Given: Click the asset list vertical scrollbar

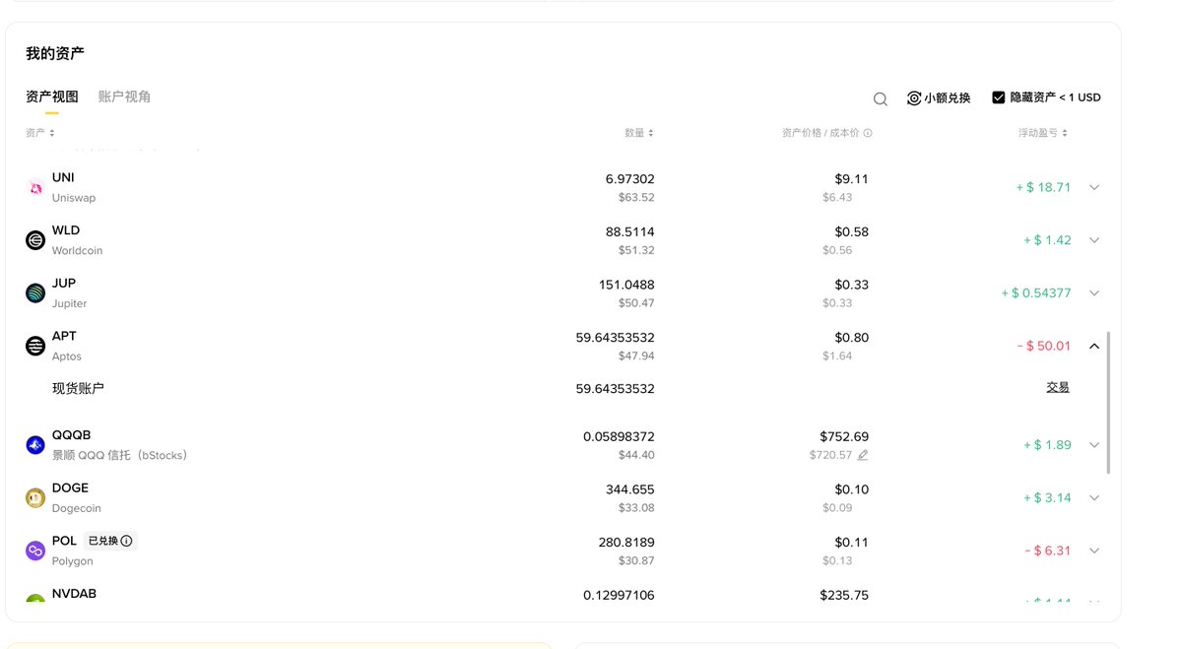Looking at the screenshot, I should pos(1108,402).
